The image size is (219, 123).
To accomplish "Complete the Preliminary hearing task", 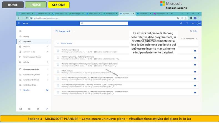I will [58, 58].
